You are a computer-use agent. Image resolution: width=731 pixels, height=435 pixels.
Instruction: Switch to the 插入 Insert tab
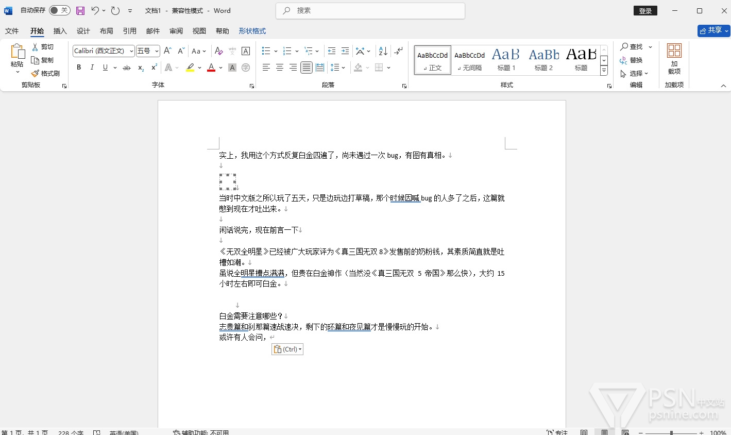coord(60,31)
